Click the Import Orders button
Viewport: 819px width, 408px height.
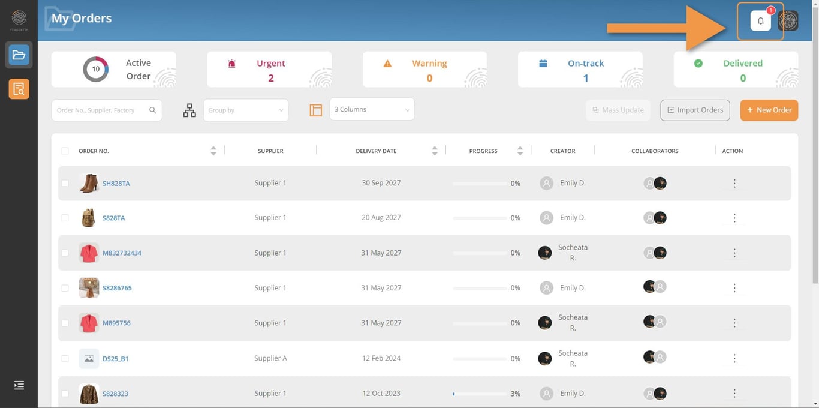coord(695,110)
